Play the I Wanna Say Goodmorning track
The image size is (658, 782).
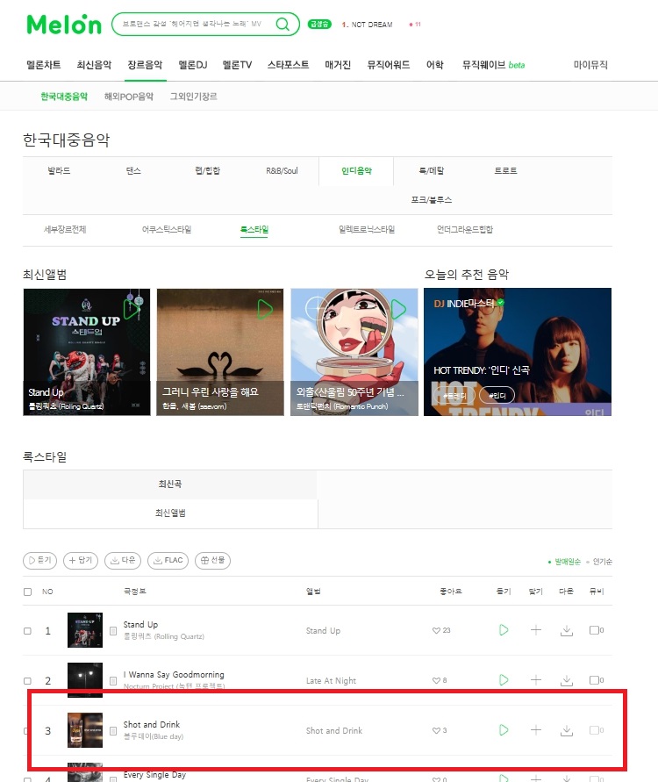tap(504, 680)
